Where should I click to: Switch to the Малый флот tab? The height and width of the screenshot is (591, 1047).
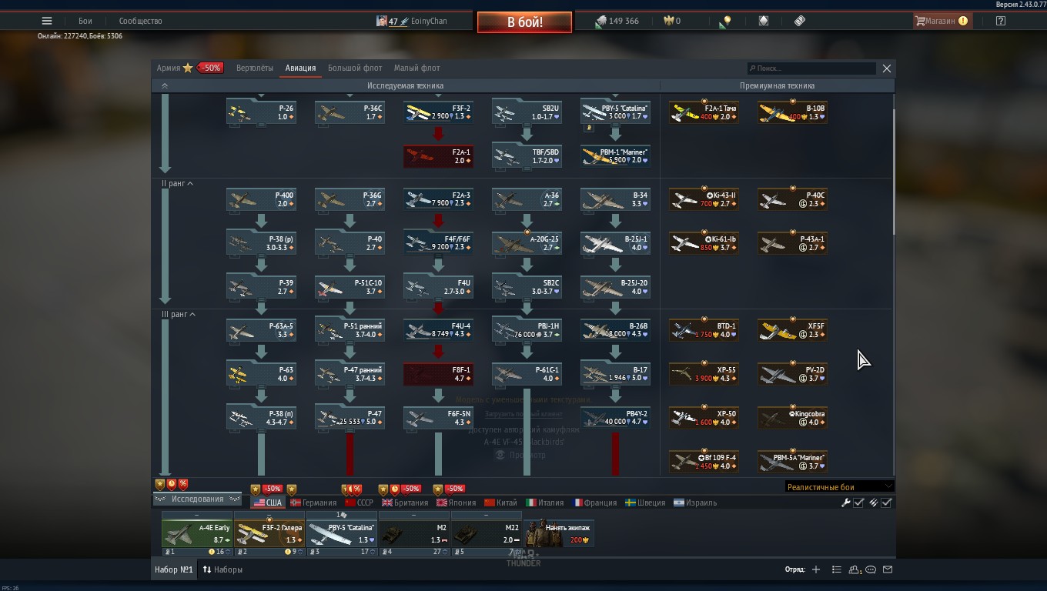coord(417,68)
